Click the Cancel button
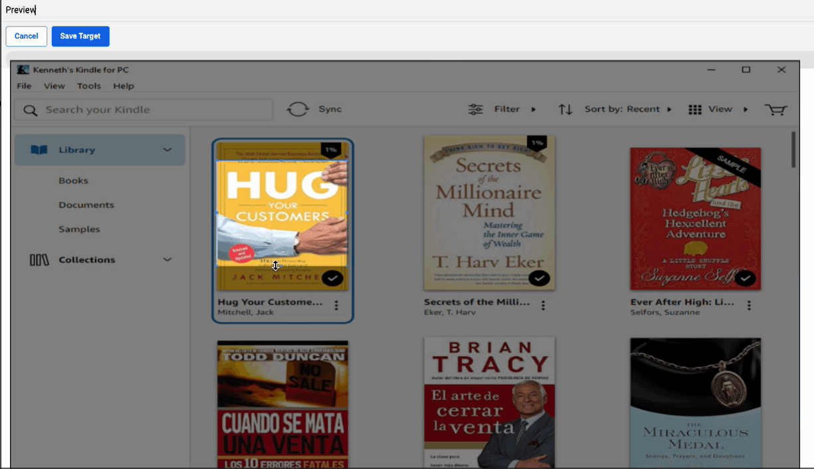 point(27,37)
